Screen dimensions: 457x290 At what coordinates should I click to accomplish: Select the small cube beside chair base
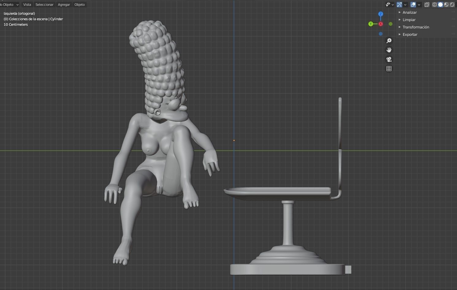click(x=348, y=269)
